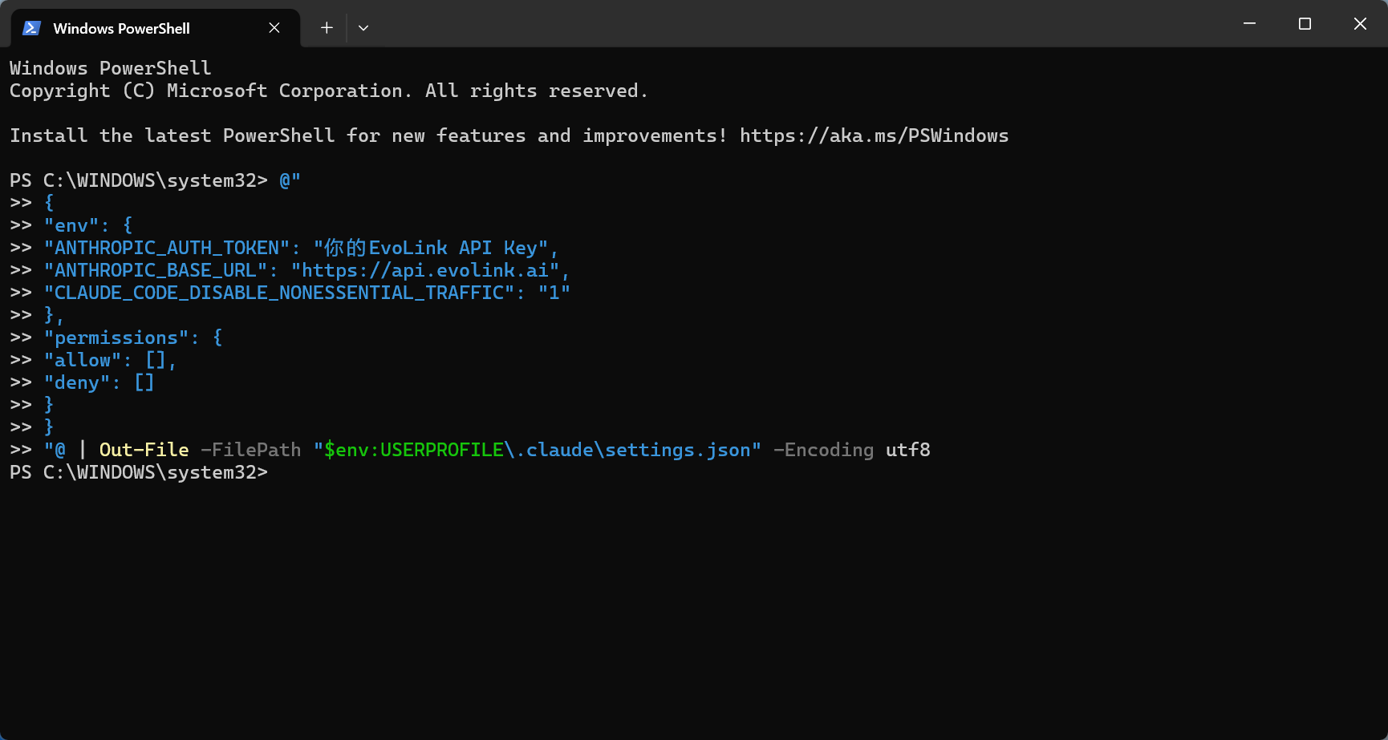The width and height of the screenshot is (1388, 740).
Task: Open a new terminal tab with the plus button
Action: [327, 27]
